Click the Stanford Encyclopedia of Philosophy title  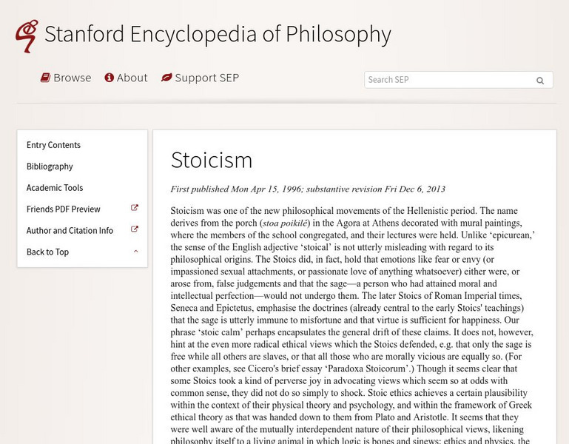coord(218,34)
